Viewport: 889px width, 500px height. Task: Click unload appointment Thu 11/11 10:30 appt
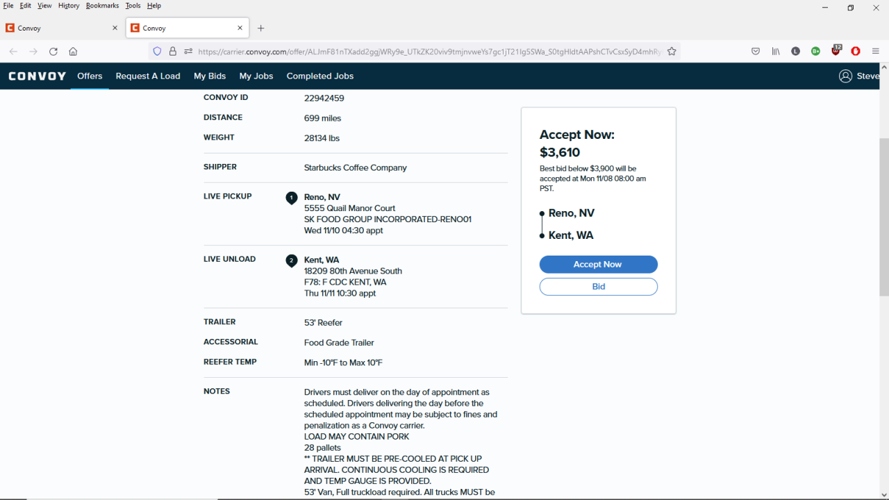pyautogui.click(x=340, y=294)
